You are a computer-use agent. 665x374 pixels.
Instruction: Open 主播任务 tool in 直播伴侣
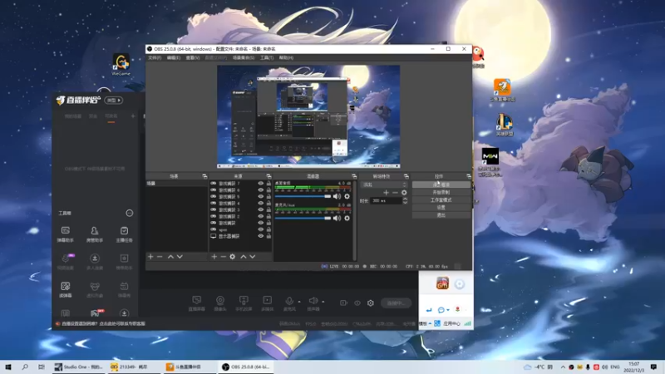point(124,234)
